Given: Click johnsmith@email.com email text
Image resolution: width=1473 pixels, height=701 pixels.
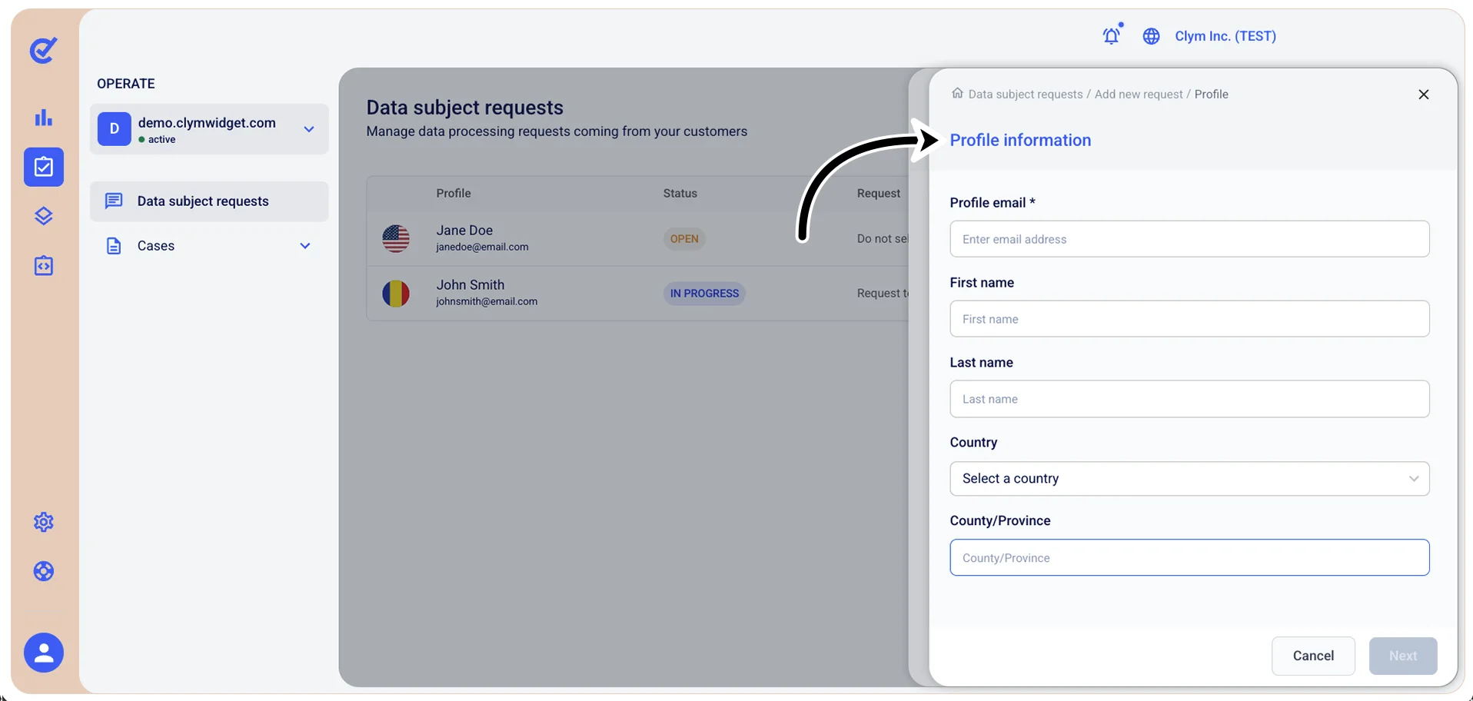Looking at the screenshot, I should (487, 301).
